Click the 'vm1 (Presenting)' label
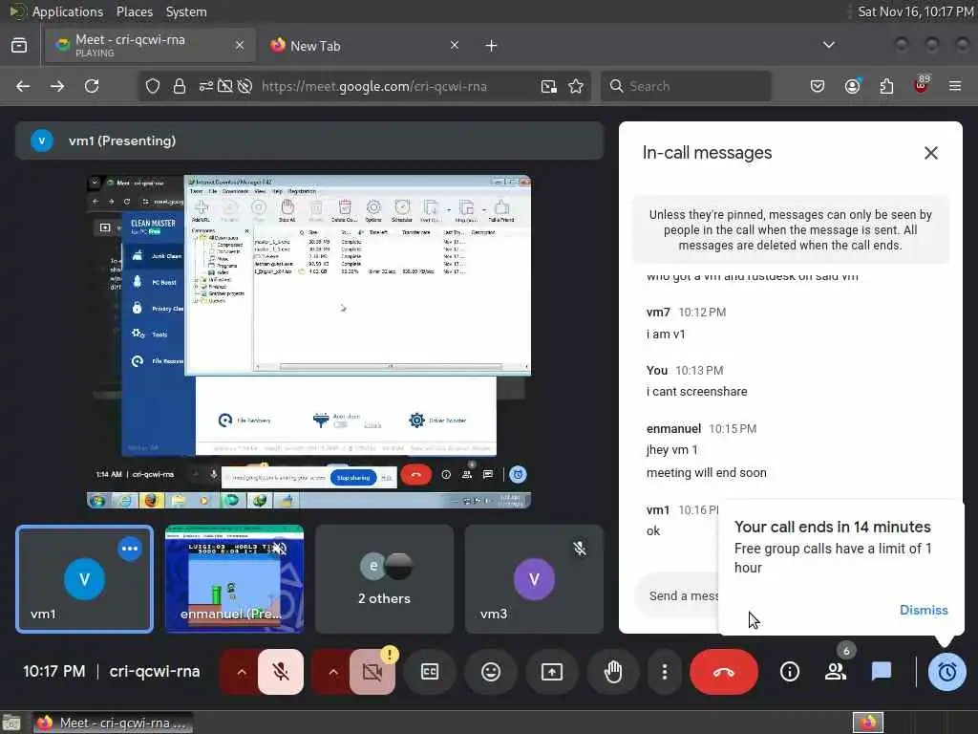Screen dimensions: 978x734 click(x=122, y=141)
